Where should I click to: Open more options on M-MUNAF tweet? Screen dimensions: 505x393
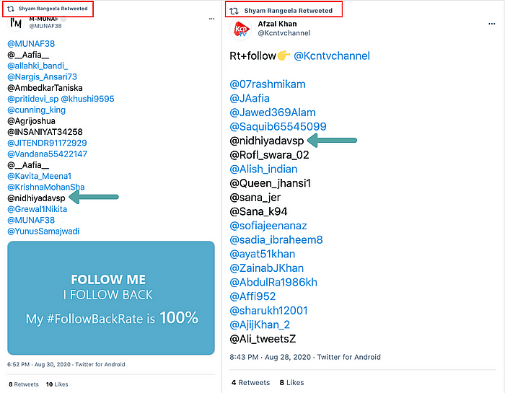coord(211,19)
